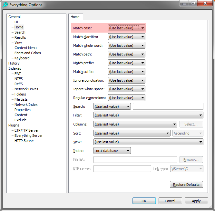Select Search in the options tree
Image resolution: width=215 pixels, height=211 pixels.
20,32
